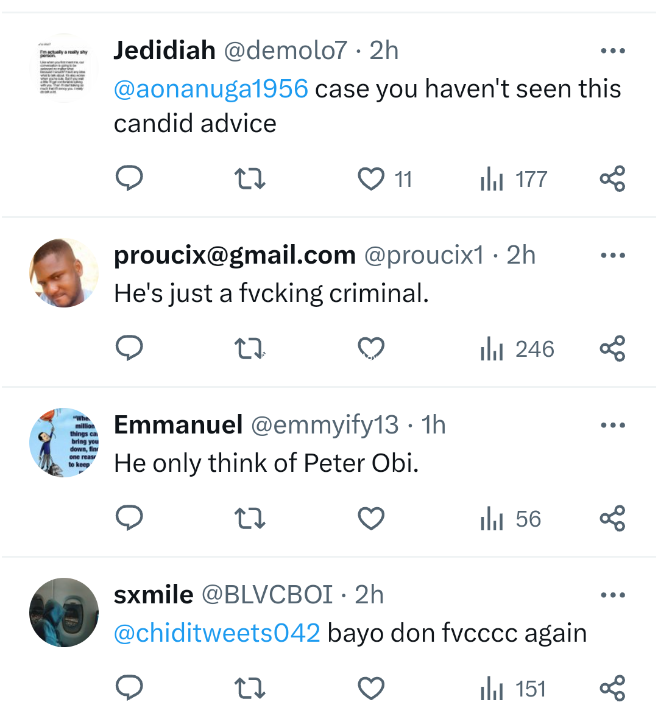This screenshot has height=716, width=658.
Task: Open more options on proucix's tweet
Action: 612,255
